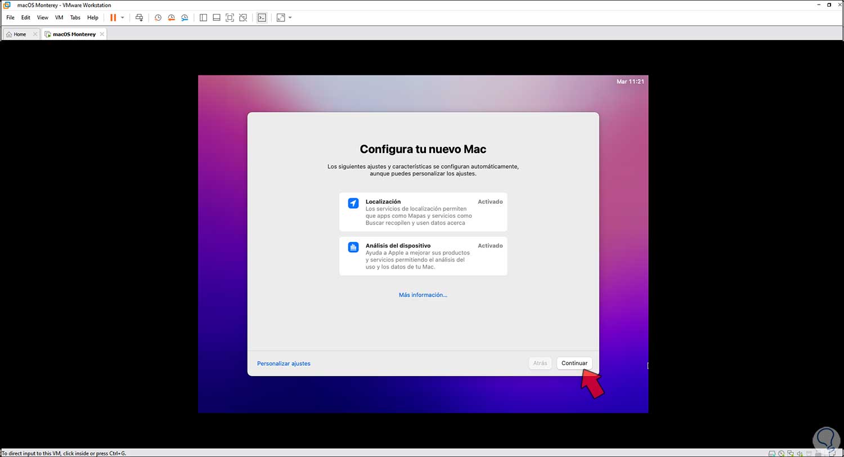Click the Send Ctrl+Alt+Del toolbar icon
This screenshot has width=844, height=457.
click(140, 17)
